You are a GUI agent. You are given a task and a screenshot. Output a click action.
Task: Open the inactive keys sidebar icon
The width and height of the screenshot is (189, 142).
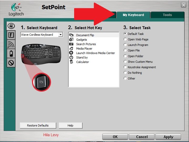tap(11, 63)
